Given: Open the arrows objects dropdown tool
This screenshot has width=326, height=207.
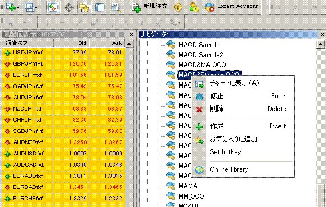Looking at the screenshot, I should pyautogui.click(x=175, y=22).
